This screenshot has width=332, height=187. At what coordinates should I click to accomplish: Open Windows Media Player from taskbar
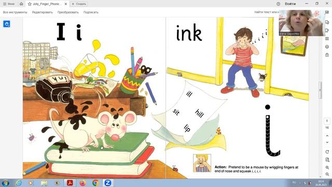(x=31, y=183)
